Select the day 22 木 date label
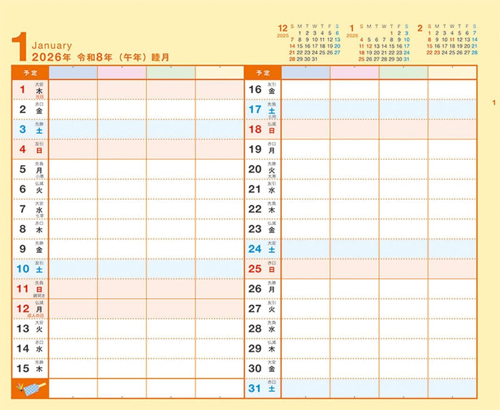Image resolution: width=500 pixels, height=410 pixels. [262, 209]
